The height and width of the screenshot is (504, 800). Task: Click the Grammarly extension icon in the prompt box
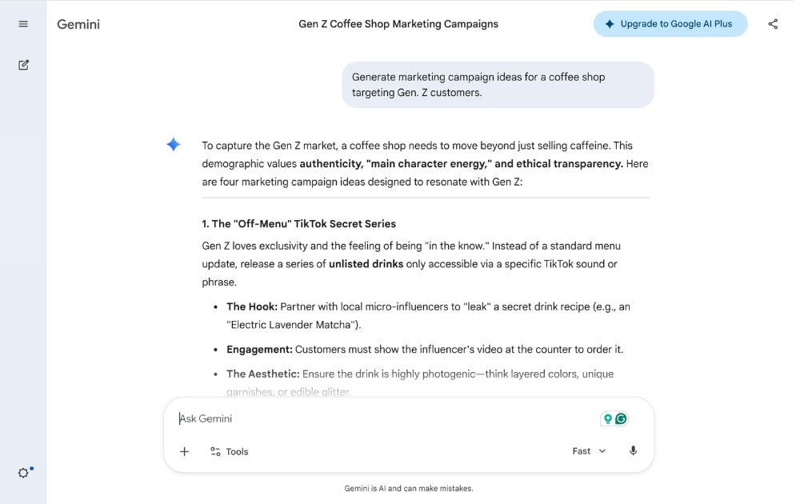(x=621, y=419)
